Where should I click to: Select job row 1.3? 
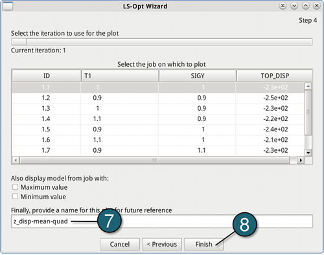[158, 108]
